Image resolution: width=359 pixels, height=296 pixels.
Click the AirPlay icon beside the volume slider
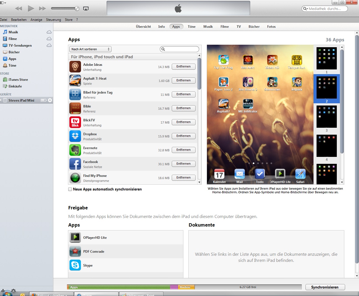click(x=86, y=9)
